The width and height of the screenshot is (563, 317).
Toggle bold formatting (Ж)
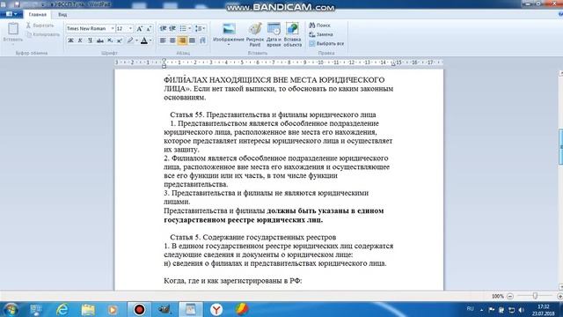click(70, 41)
